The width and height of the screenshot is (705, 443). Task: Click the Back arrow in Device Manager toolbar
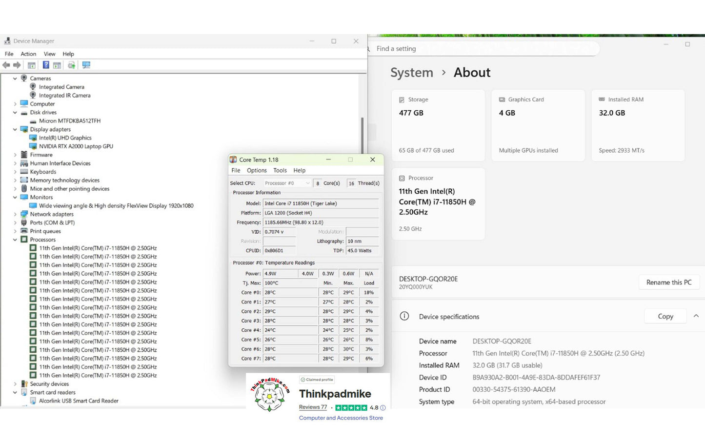click(6, 65)
